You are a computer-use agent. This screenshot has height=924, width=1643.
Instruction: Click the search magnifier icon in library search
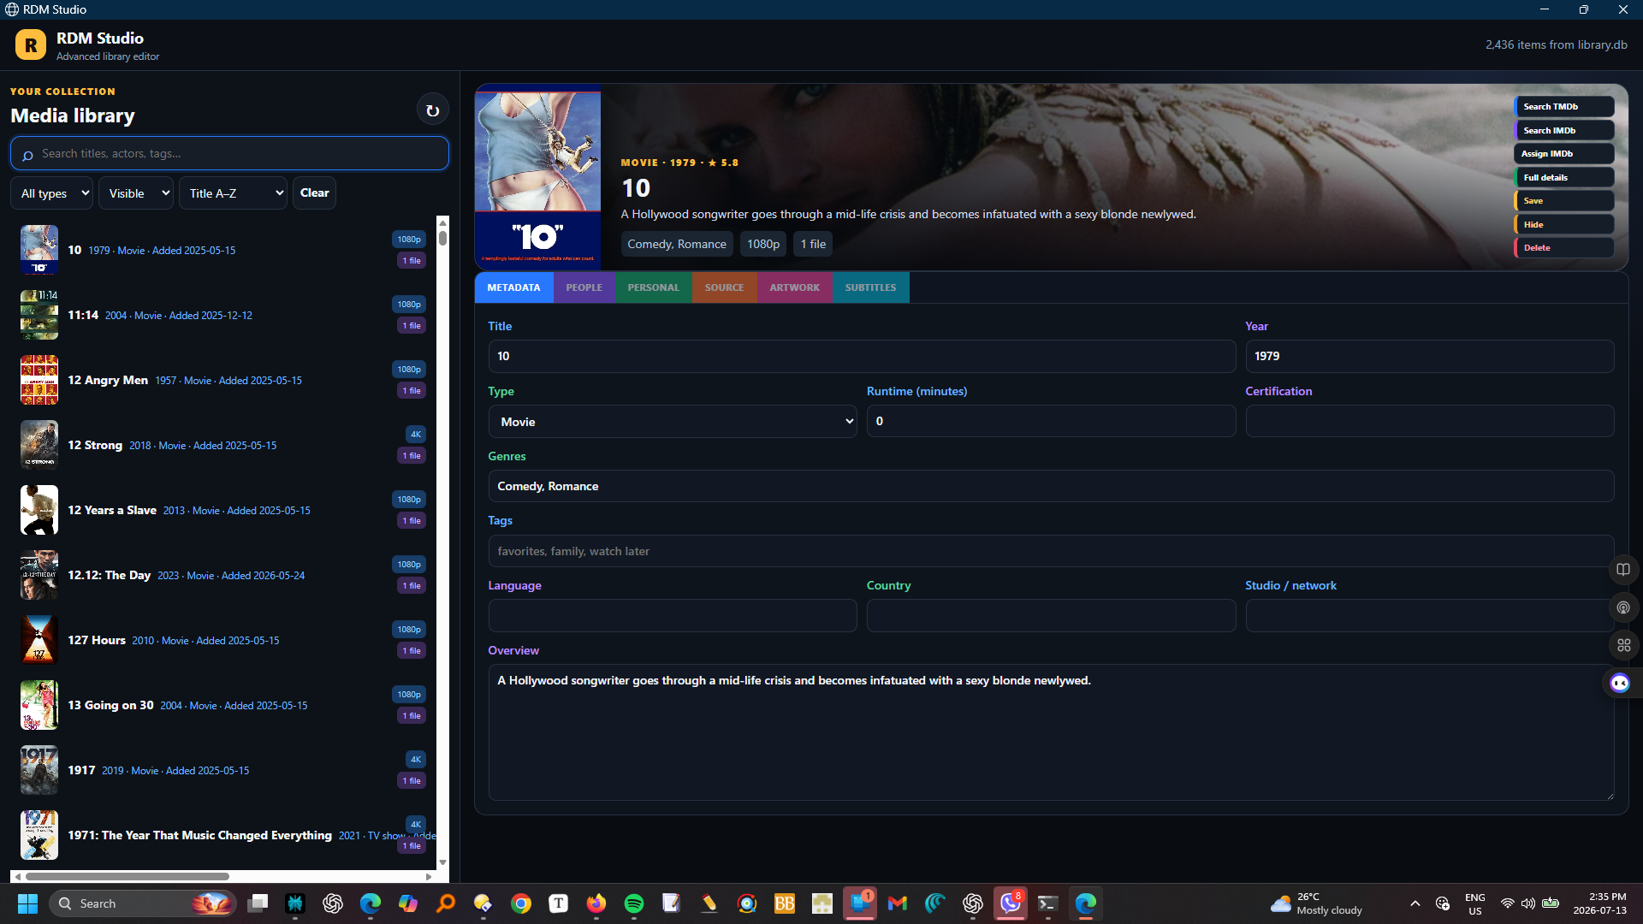click(27, 155)
